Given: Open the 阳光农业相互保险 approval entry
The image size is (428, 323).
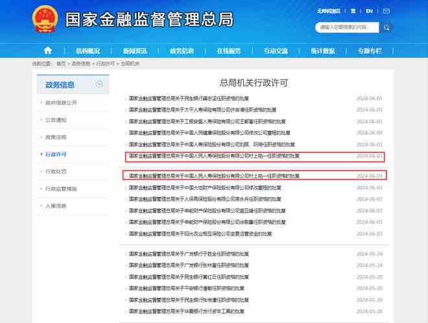Looking at the screenshot, I should (x=200, y=233).
